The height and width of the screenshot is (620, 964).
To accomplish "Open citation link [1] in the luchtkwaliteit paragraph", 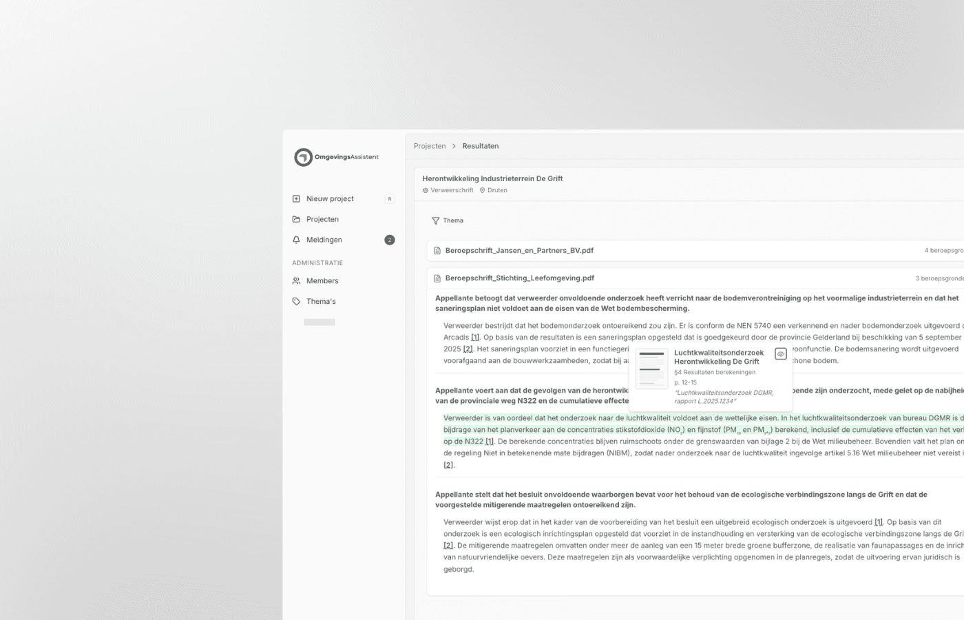I will pos(489,441).
